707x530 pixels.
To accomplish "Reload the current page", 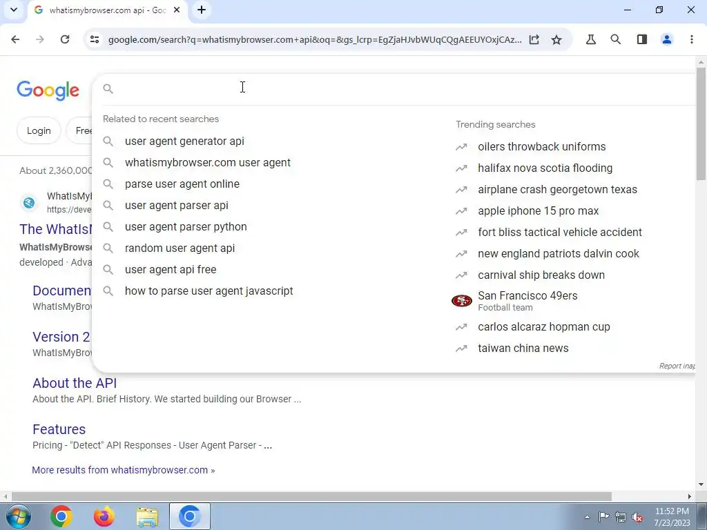I will pos(65,39).
